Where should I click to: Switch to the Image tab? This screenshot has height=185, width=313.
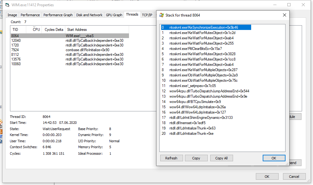12,15
